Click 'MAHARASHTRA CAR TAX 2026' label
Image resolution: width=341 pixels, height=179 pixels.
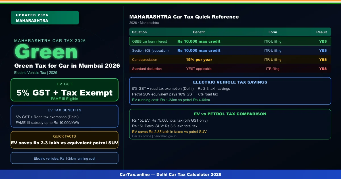pos(50,41)
